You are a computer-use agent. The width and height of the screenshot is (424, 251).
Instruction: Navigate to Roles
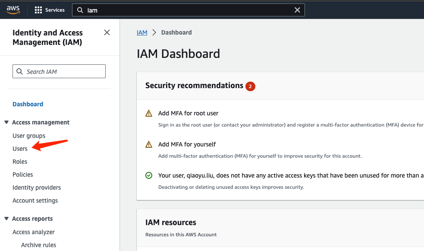[x=20, y=162]
